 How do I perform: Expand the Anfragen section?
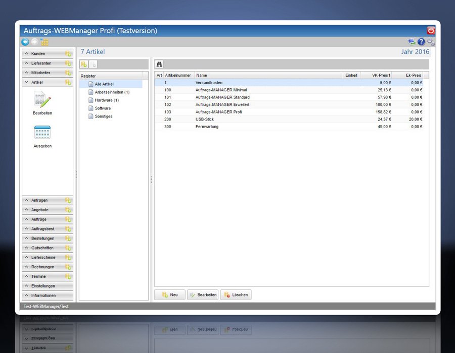[48, 200]
